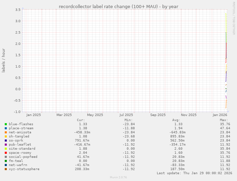Click fm-teal Max value 11.88

click(225, 161)
